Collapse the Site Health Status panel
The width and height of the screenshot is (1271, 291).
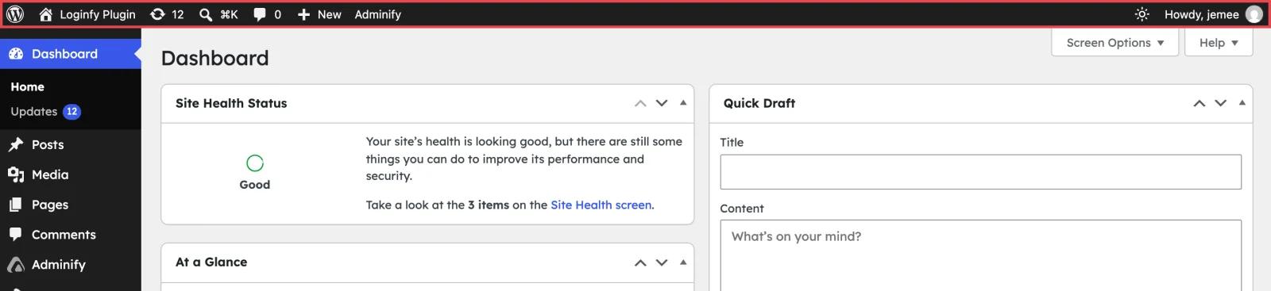click(x=683, y=103)
